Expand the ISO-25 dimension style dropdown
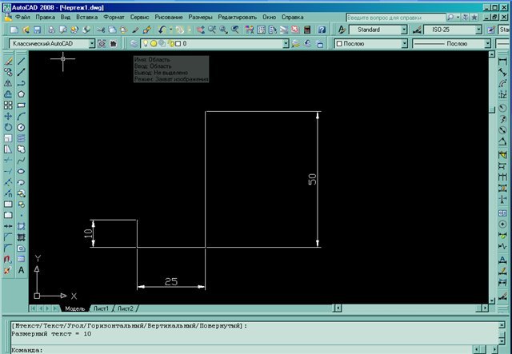 (x=478, y=30)
